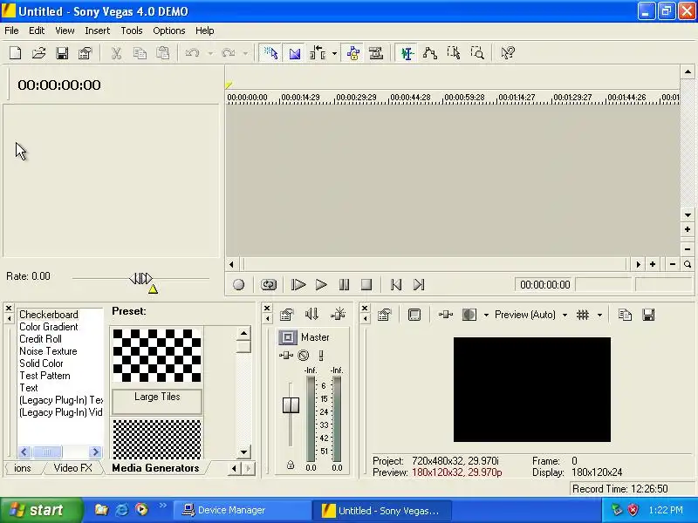
Task: Open the Undo history dropdown arrow
Action: pyautogui.click(x=210, y=54)
